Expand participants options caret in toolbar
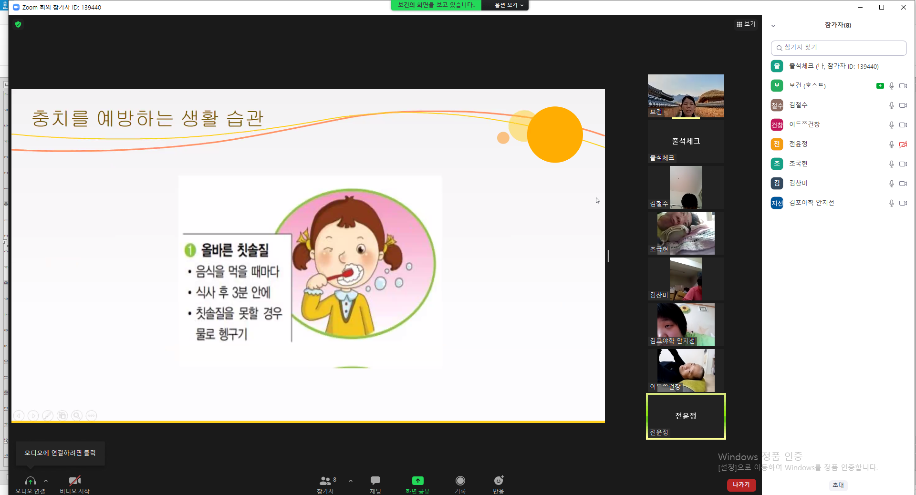 [x=351, y=481]
